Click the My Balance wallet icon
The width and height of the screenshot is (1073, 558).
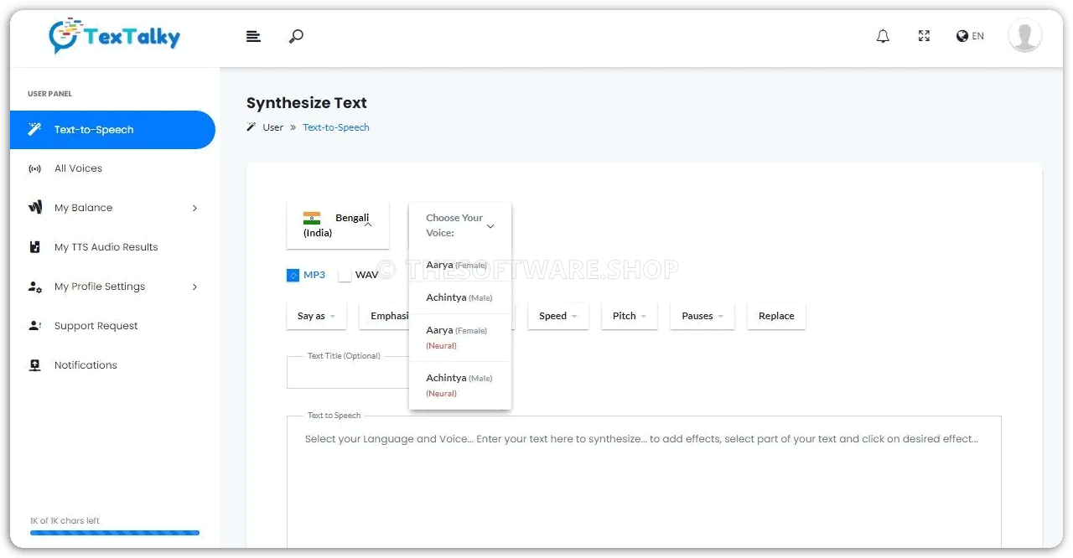pos(34,208)
